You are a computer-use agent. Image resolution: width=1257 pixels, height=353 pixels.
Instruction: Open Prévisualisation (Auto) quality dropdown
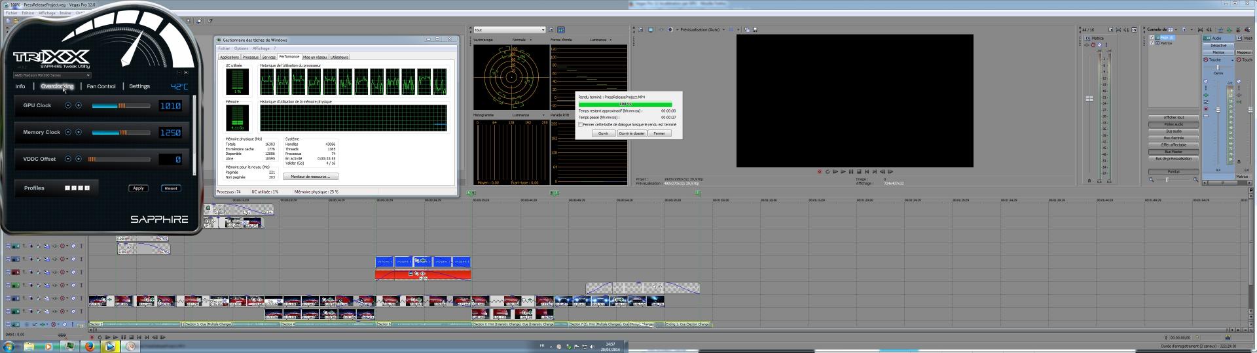(x=723, y=29)
